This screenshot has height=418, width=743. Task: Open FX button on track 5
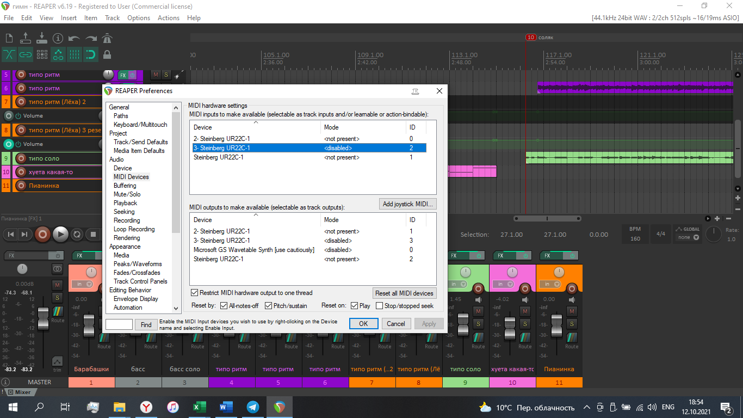[123, 75]
